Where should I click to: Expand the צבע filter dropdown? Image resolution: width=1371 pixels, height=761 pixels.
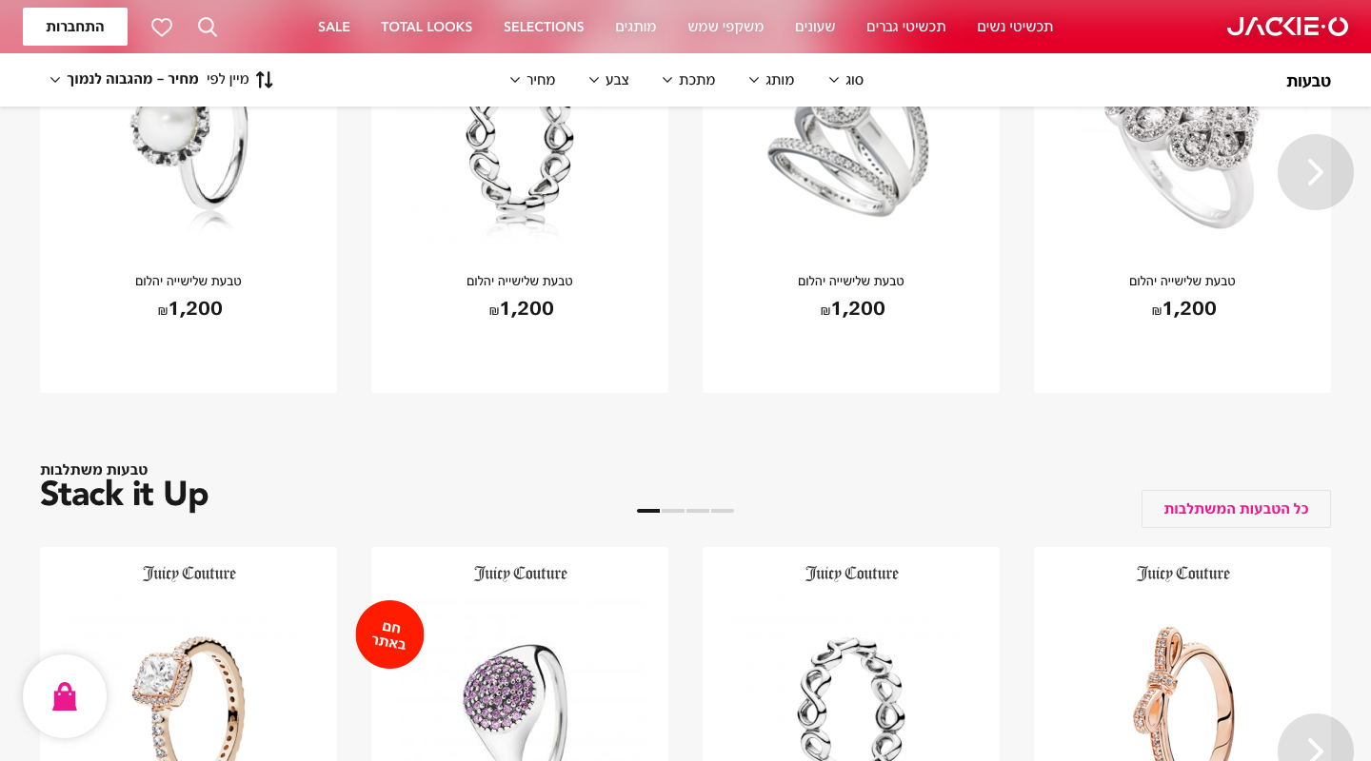click(608, 80)
